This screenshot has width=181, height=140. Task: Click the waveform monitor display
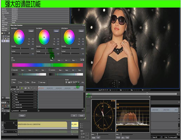tap(133, 116)
